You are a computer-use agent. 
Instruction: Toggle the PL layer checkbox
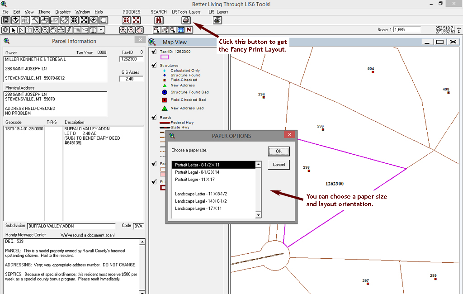(x=154, y=182)
